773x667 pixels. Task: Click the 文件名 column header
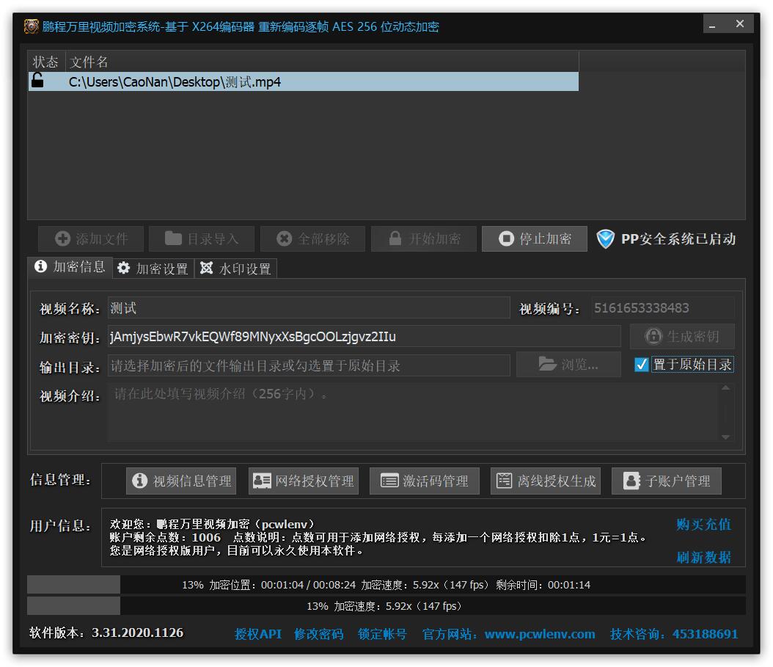coord(322,62)
